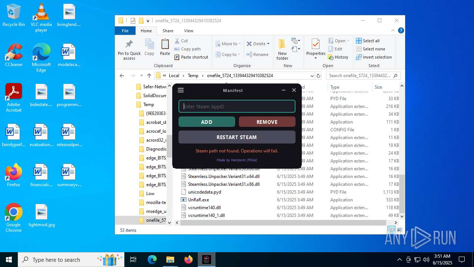
Task: Select the Low folder in tree
Action: click(x=150, y=194)
